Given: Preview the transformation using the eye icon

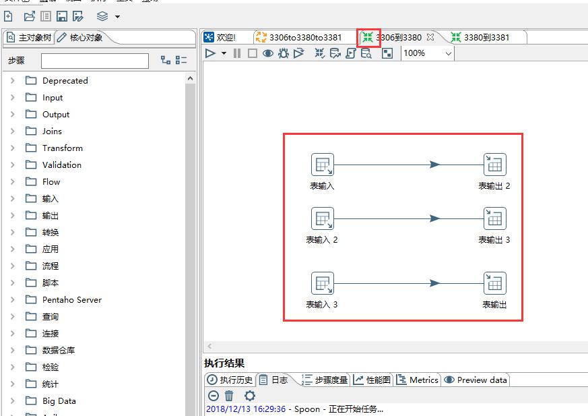Looking at the screenshot, I should (x=267, y=53).
